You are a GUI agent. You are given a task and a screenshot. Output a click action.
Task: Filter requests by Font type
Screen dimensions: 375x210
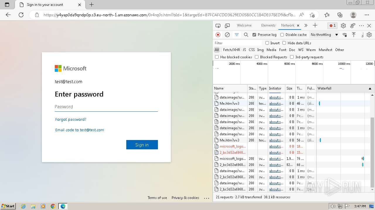[x=283, y=50]
